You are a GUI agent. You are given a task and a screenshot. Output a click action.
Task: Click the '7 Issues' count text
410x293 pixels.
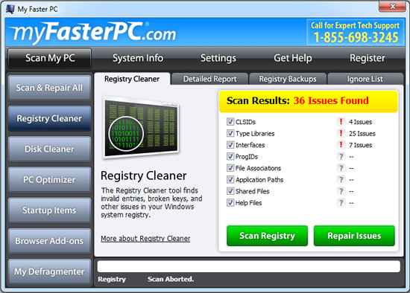click(360, 145)
